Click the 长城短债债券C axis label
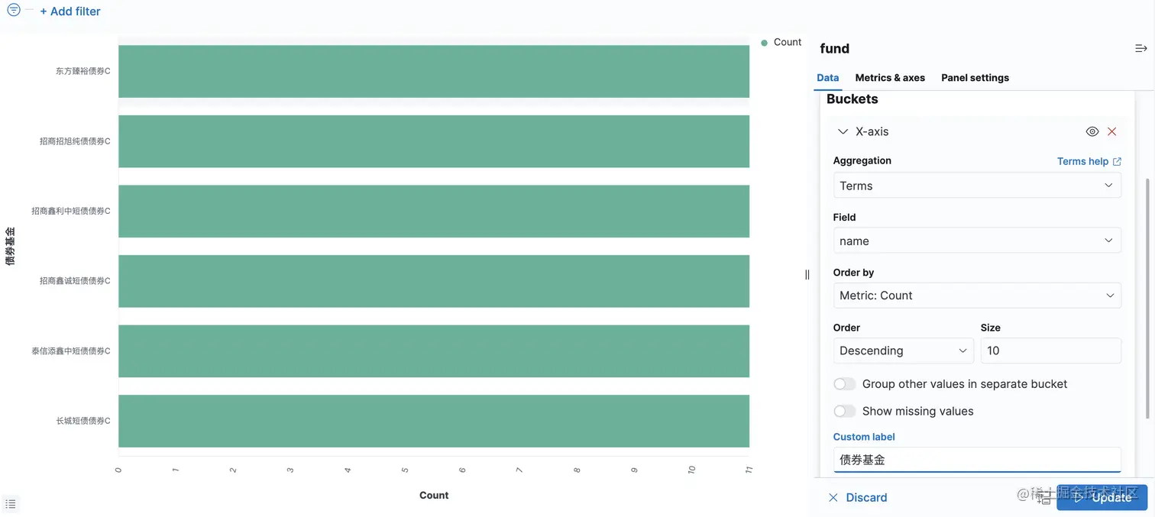1155x517 pixels. [x=83, y=421]
